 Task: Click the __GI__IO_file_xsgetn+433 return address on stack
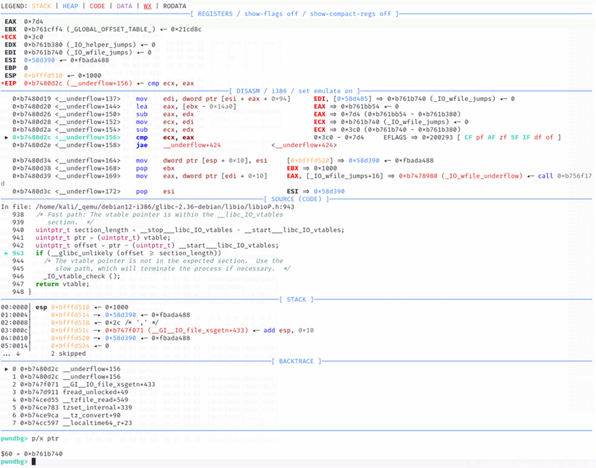(x=176, y=330)
